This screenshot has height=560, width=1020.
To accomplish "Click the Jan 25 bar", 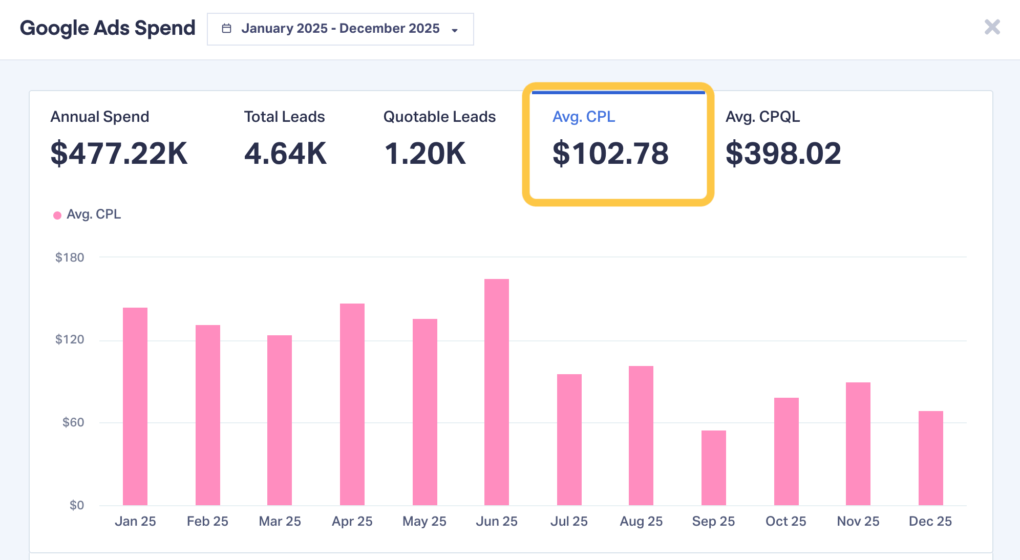I will tap(135, 406).
